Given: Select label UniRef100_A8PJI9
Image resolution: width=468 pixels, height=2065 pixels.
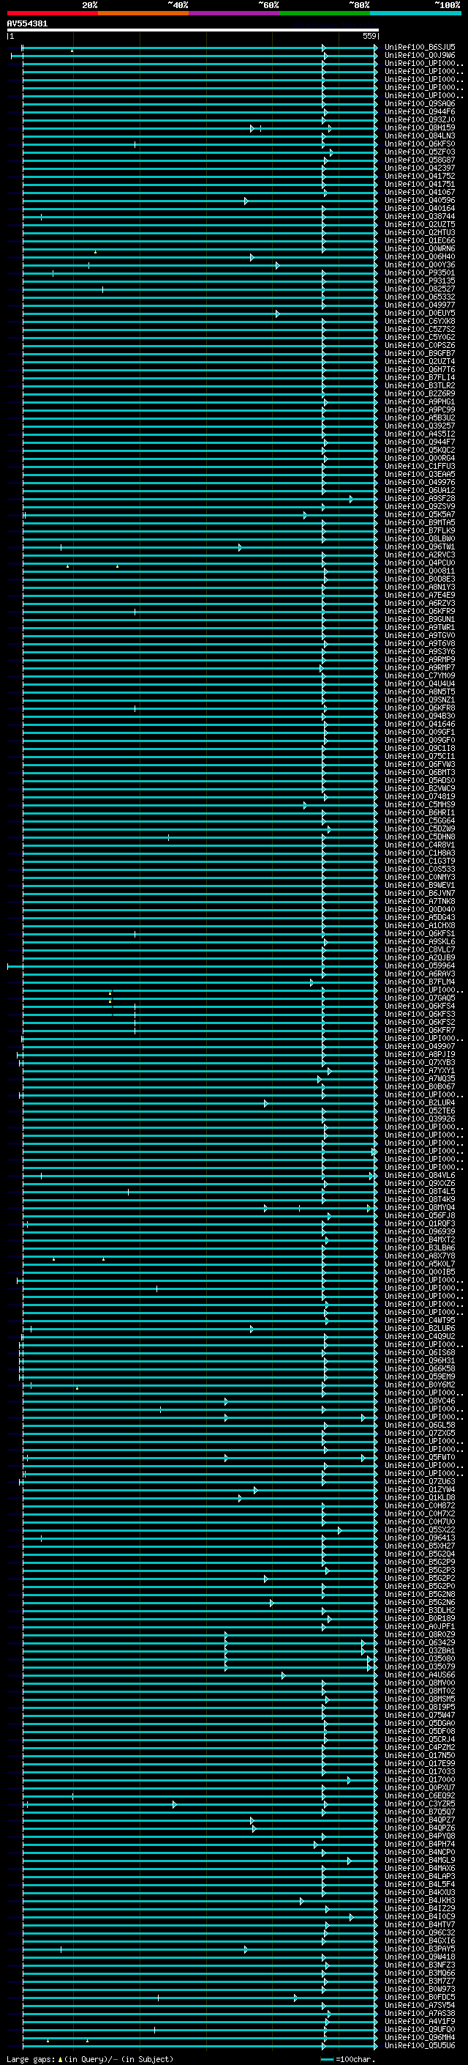Looking at the screenshot, I should pos(420,1054).
